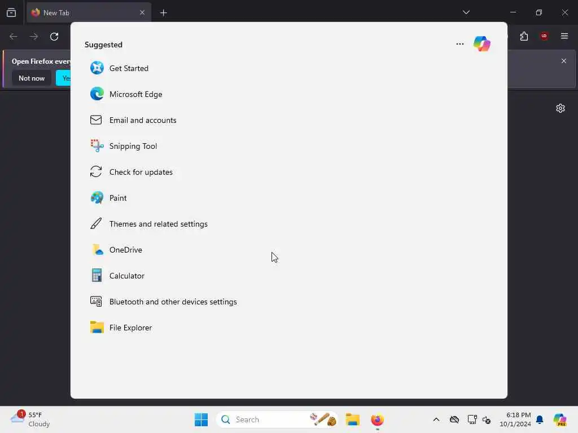
Task: Open File Explorer on the taskbar
Action: click(352, 419)
